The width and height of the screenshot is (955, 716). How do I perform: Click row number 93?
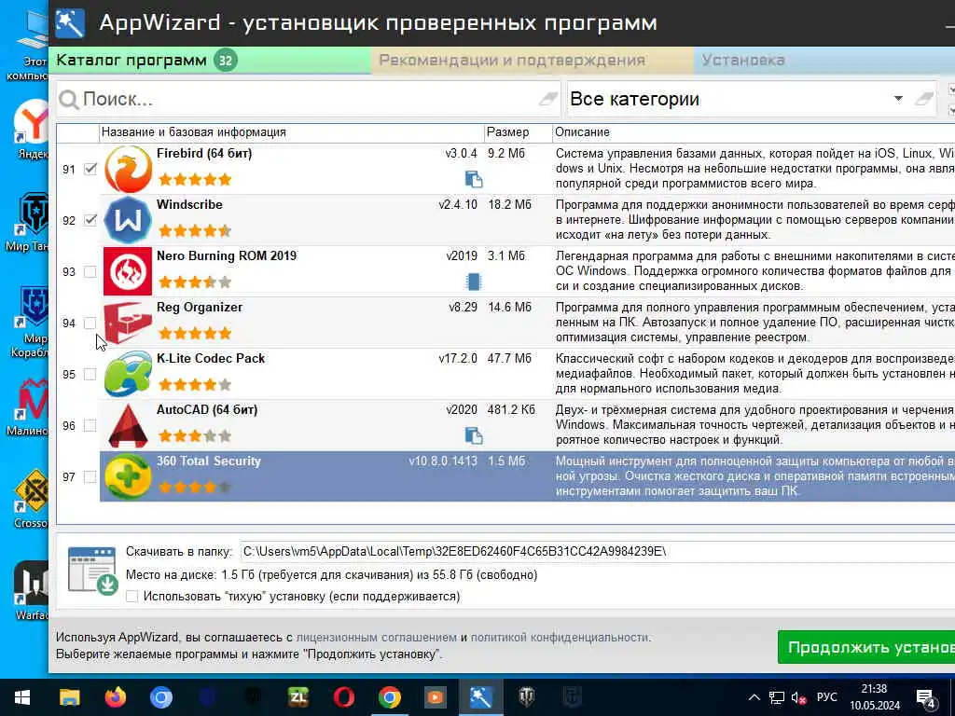click(69, 271)
